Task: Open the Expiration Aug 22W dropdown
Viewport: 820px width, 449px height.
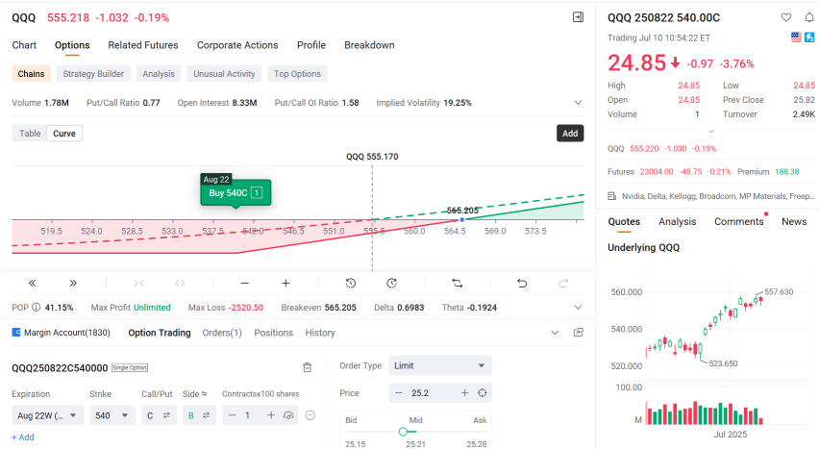Action: (48, 415)
